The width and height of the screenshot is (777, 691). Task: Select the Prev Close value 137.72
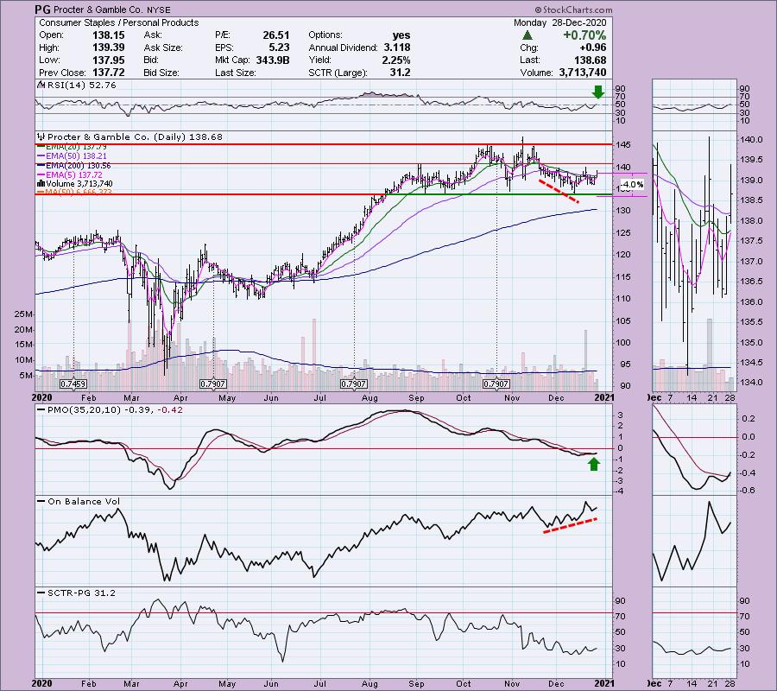point(109,73)
